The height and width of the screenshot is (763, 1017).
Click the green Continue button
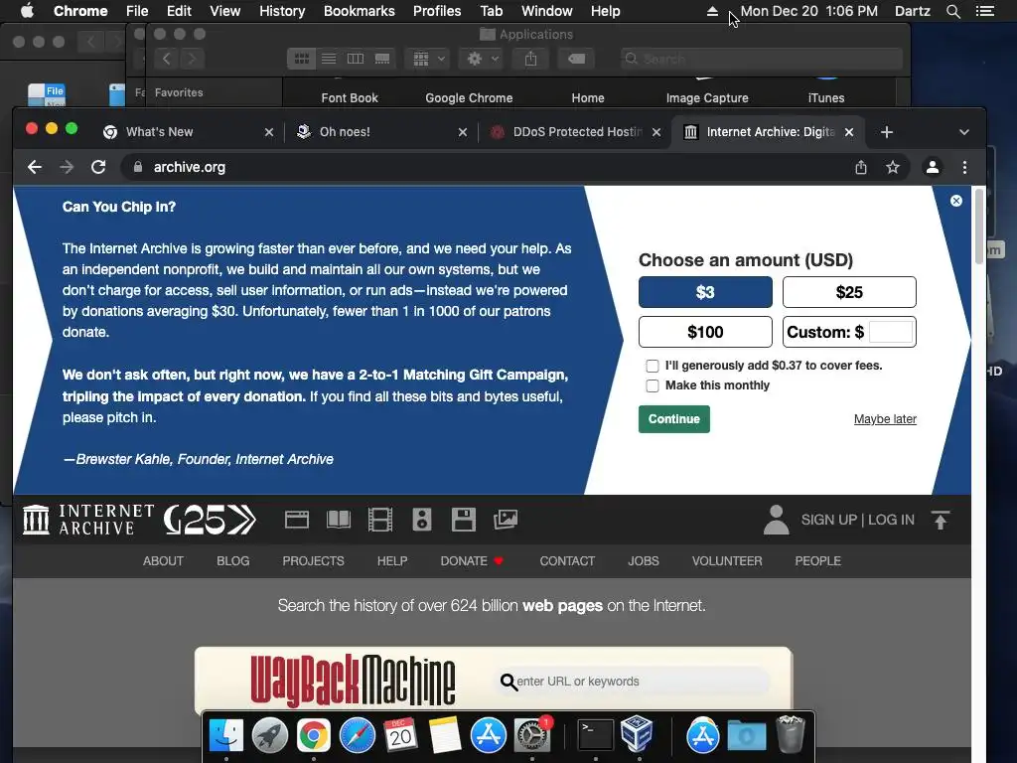pyautogui.click(x=674, y=419)
